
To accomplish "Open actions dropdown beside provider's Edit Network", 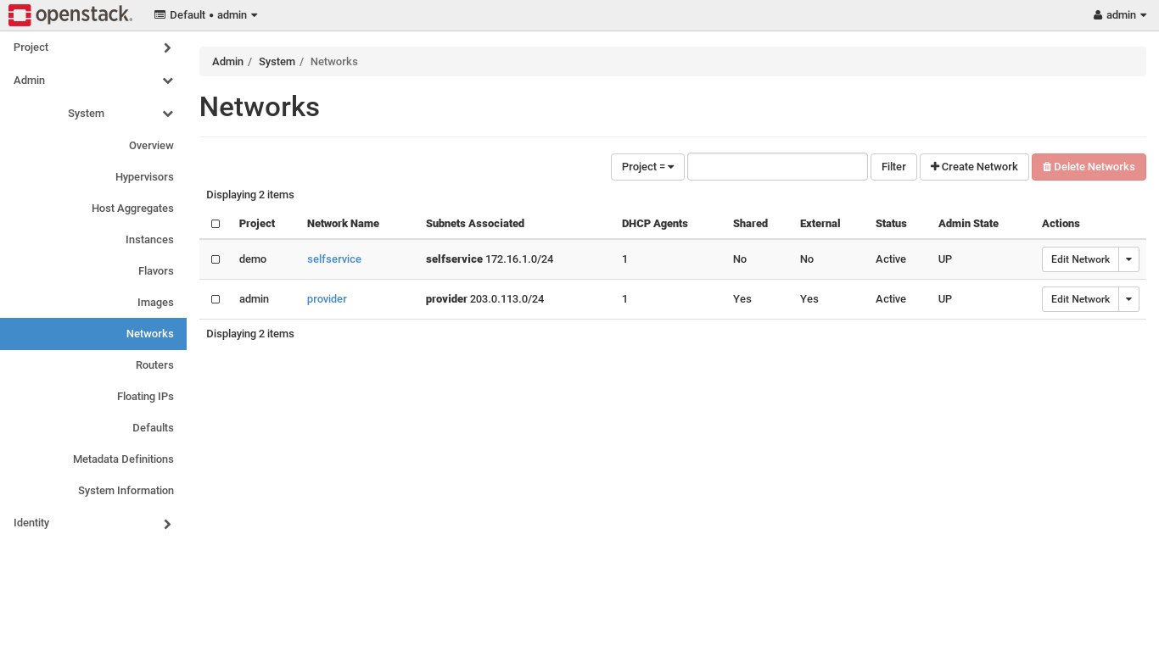I will coord(1129,298).
